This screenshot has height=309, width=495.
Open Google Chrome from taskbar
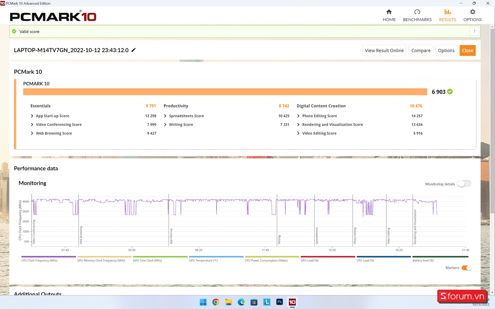216,302
